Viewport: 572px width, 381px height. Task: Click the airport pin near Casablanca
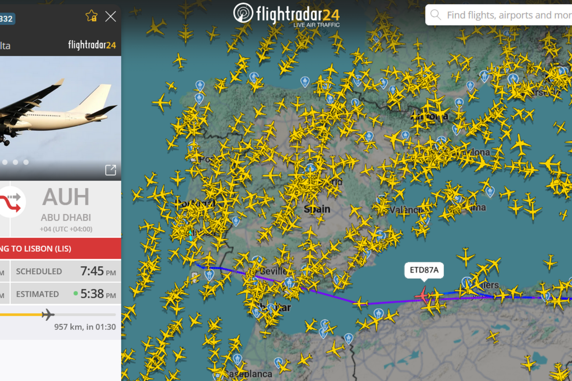[x=237, y=359]
